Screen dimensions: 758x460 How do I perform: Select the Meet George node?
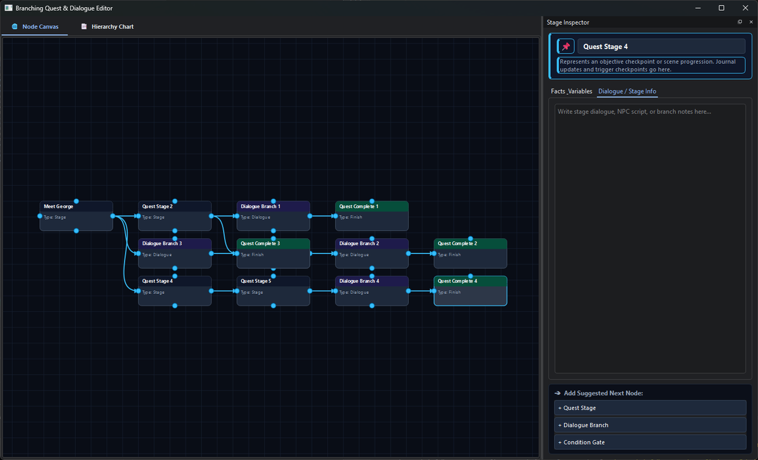pyautogui.click(x=76, y=216)
